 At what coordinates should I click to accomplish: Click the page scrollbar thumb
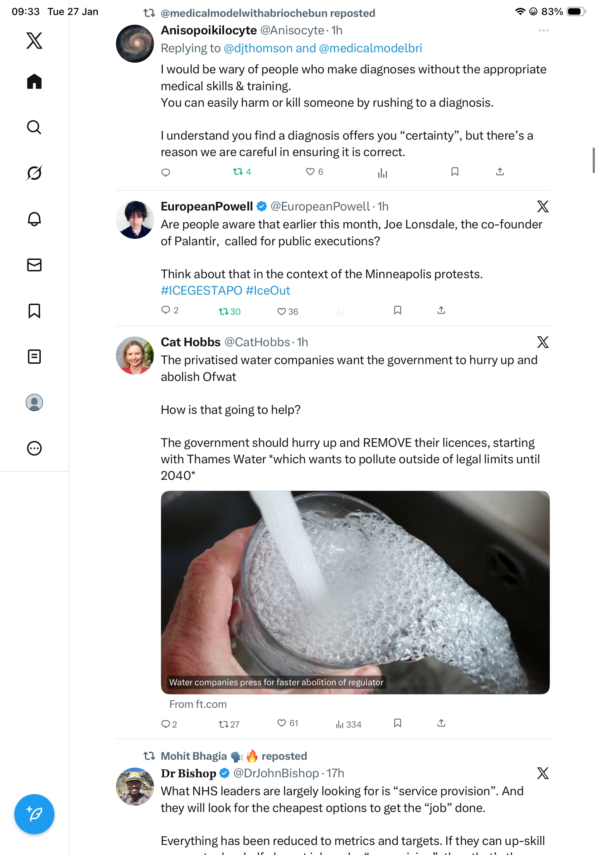tap(593, 160)
